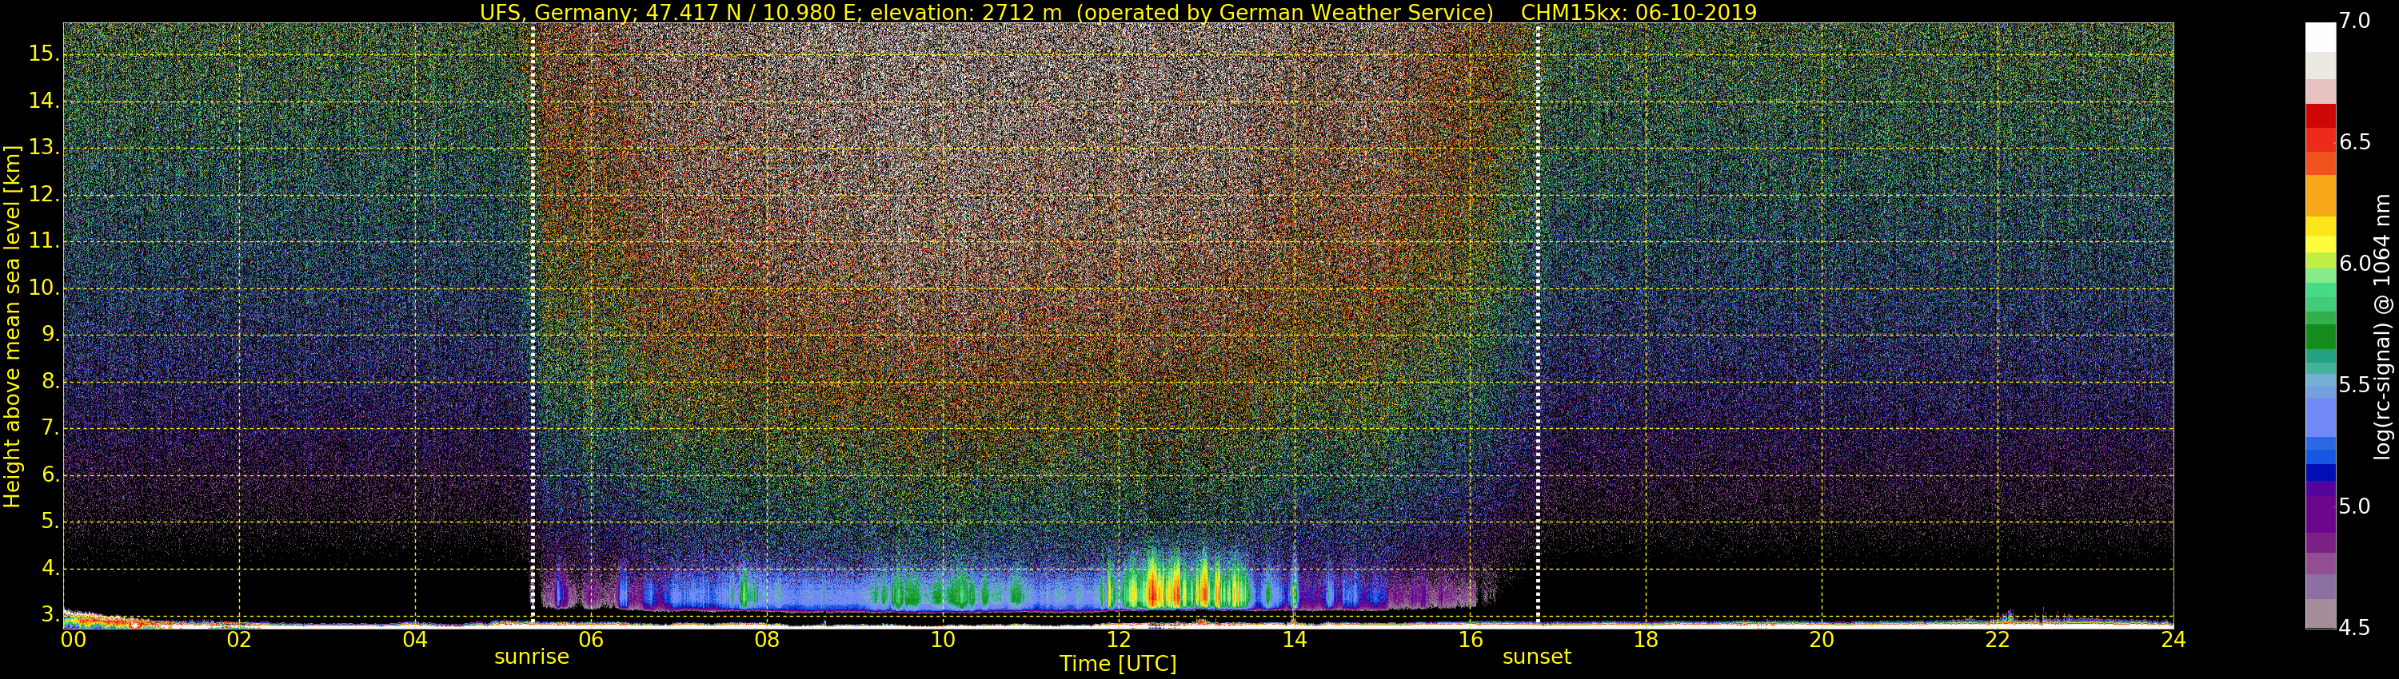2399x679 pixels.
Task: Click the 3. height tick label
Action: (50, 615)
